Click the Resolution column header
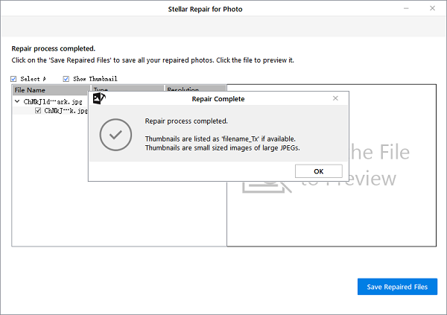 (186, 90)
